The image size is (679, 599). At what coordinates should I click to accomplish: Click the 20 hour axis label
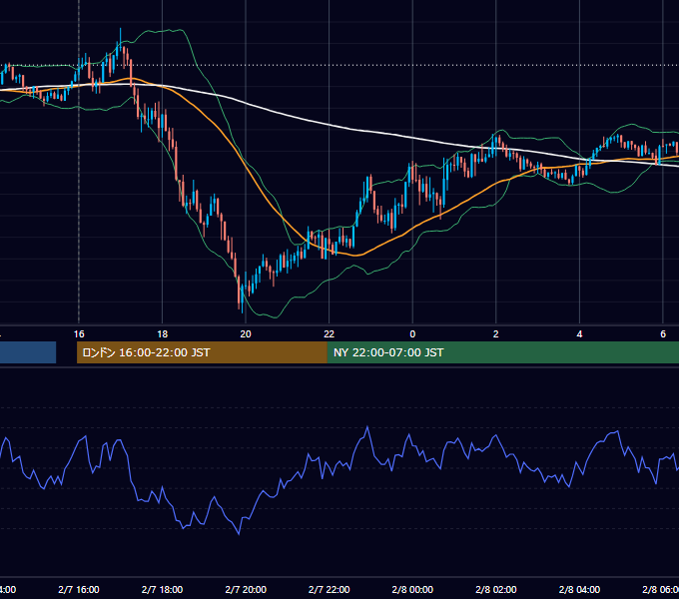click(x=246, y=334)
